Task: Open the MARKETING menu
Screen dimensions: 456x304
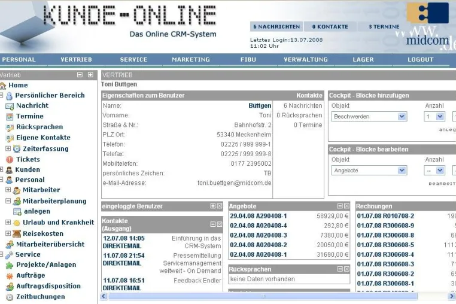Action: point(191,60)
